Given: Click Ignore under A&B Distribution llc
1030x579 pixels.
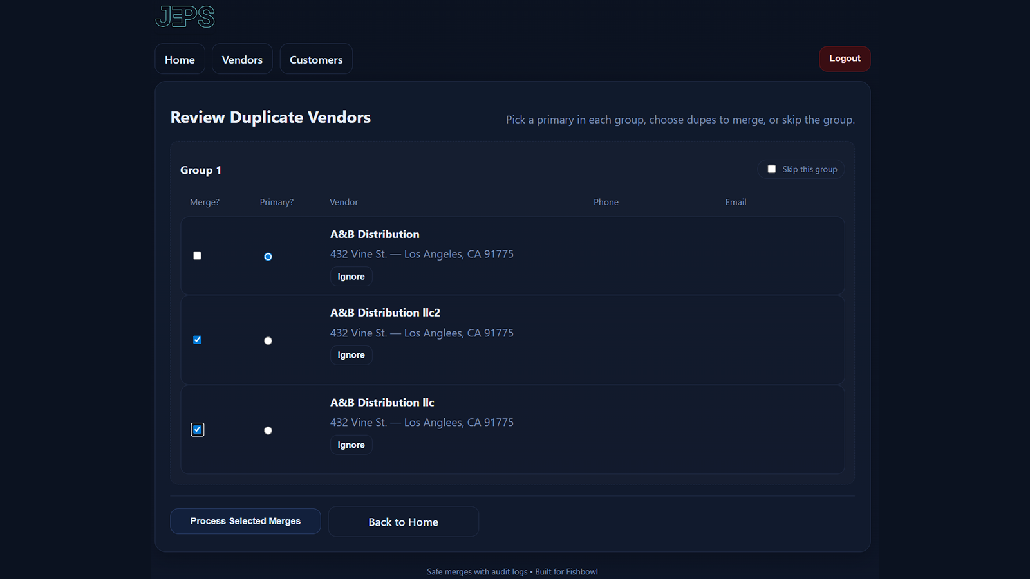Looking at the screenshot, I should click(x=351, y=445).
